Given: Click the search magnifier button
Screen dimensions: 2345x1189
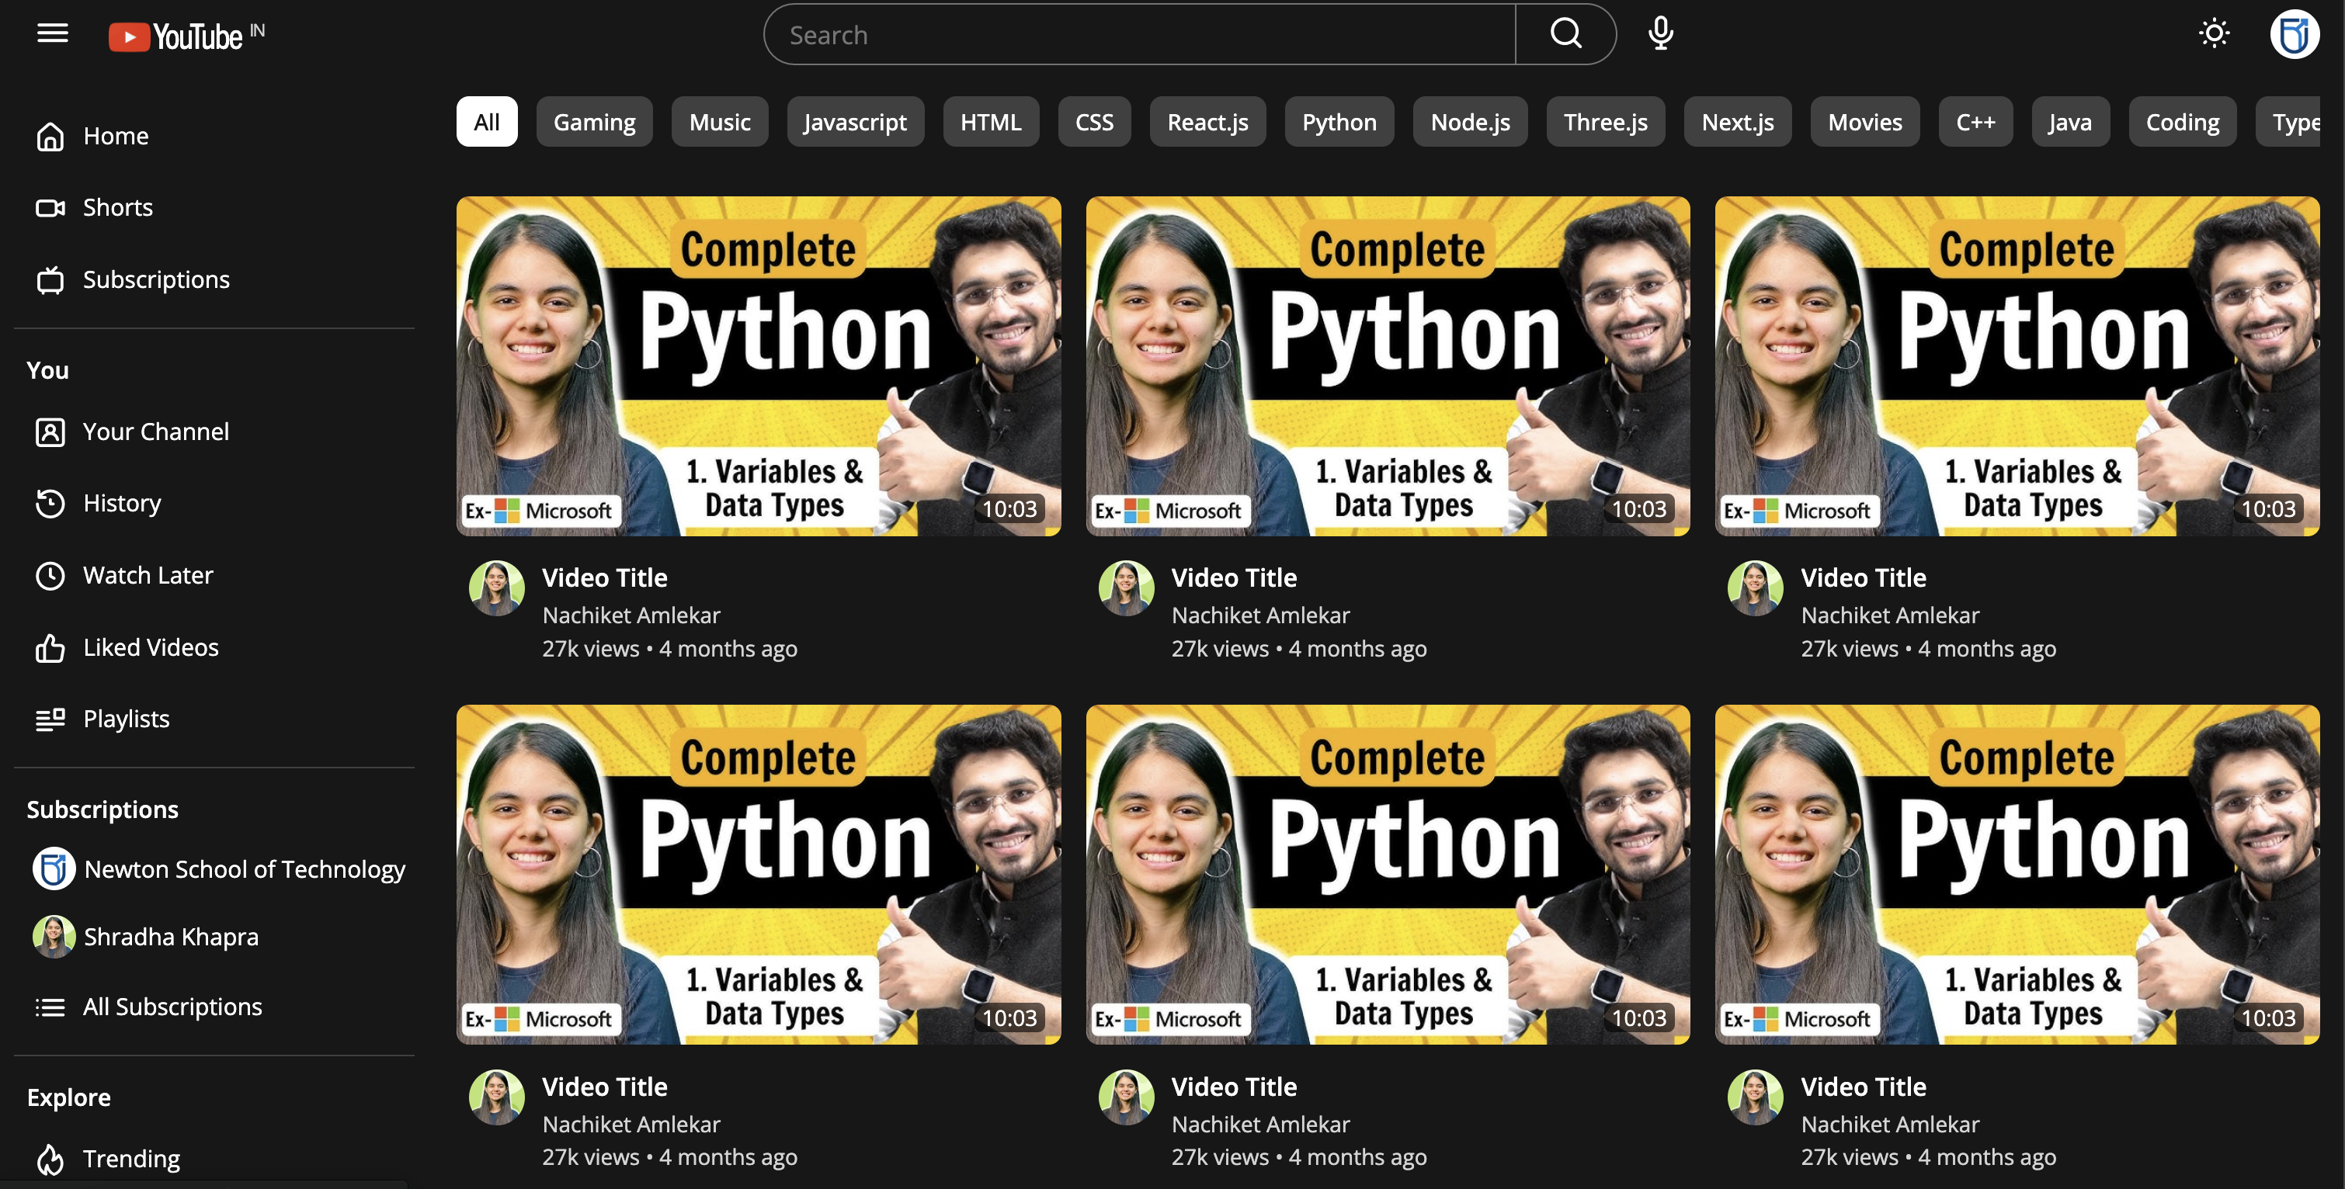Looking at the screenshot, I should click(1565, 35).
